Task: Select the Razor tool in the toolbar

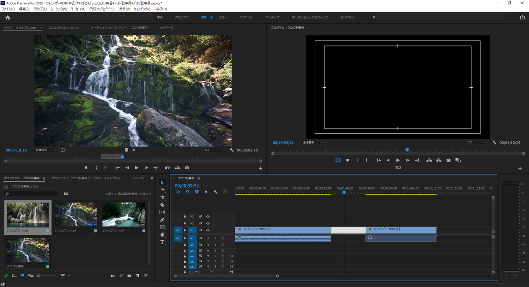Action: [x=162, y=205]
